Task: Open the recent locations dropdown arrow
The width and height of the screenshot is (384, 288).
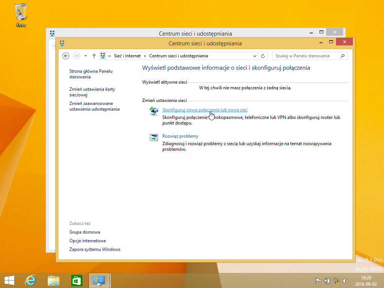Action: point(86,56)
